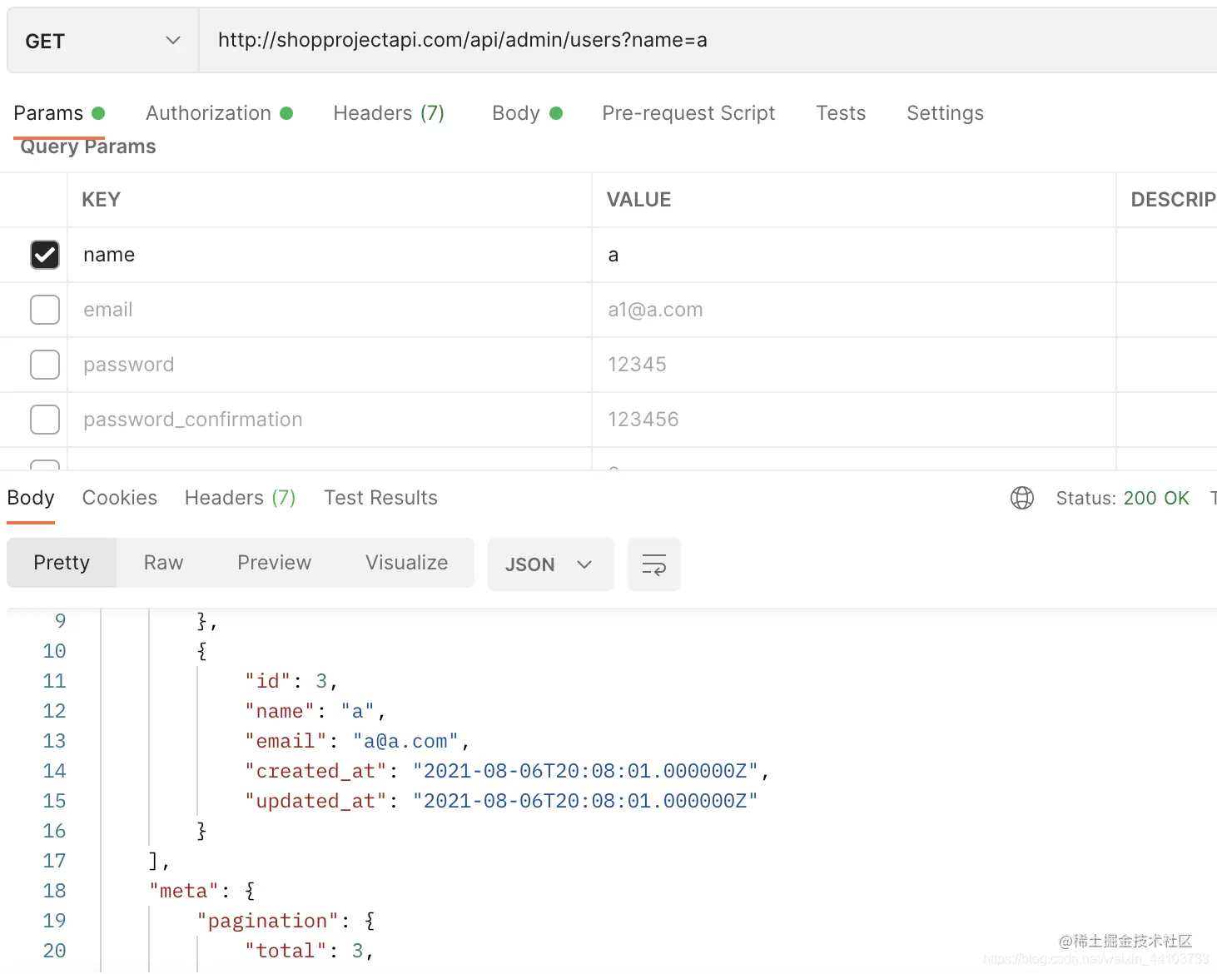1217x974 pixels.
Task: Switch to the Params request tab
Action: [x=59, y=113]
